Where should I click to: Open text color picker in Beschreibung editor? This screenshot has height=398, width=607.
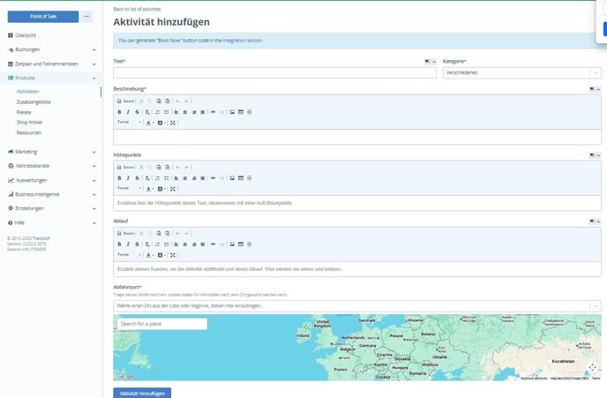[149, 124]
